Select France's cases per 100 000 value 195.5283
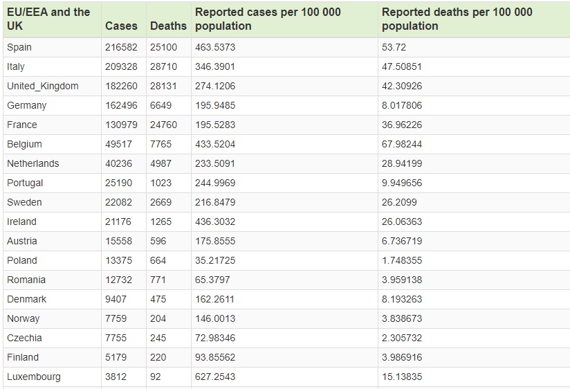Viewport: 570px width, 389px height. 217,125
